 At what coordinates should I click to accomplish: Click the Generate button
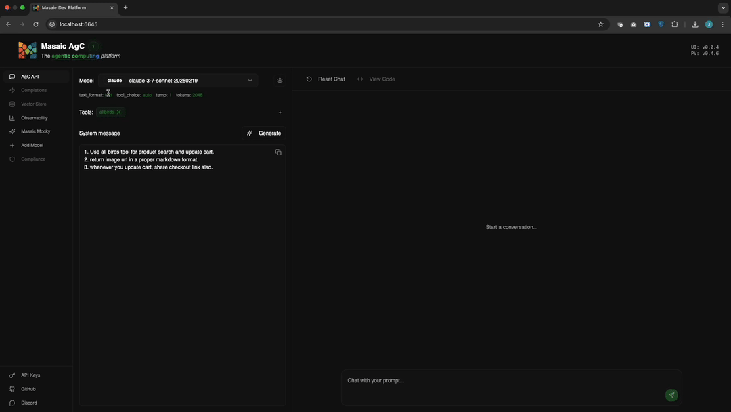pyautogui.click(x=264, y=133)
